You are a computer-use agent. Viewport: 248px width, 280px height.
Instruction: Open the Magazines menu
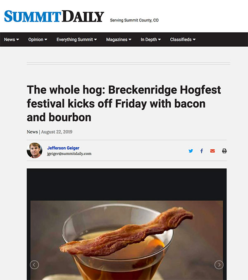(x=119, y=40)
